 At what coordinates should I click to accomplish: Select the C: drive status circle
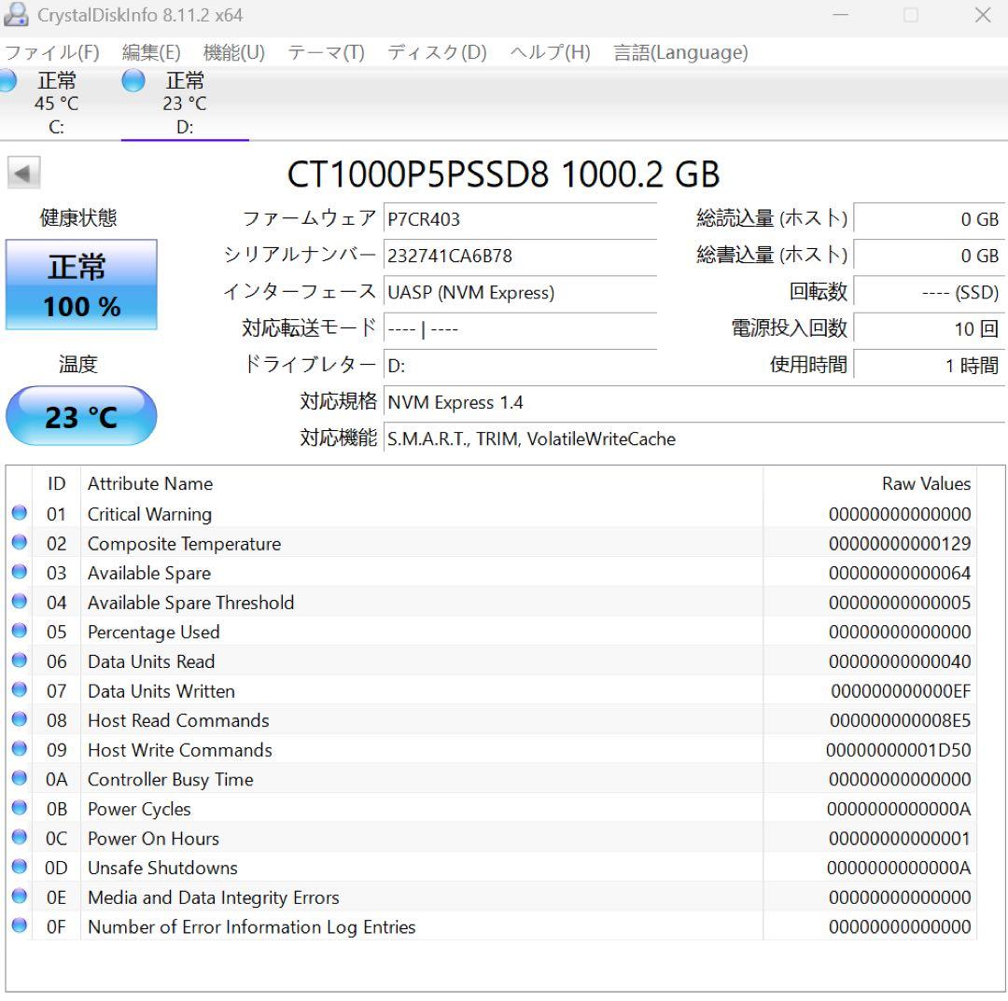(x=7, y=82)
